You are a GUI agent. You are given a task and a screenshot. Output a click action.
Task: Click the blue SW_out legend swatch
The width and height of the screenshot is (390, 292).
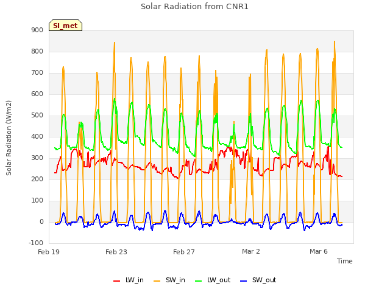coord(244,281)
